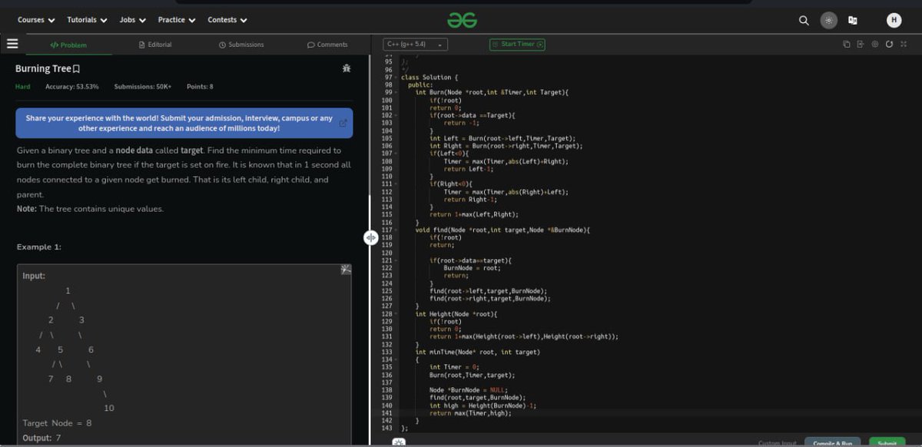This screenshot has width=922, height=447.
Task: Open the GeeksforGeeks home via the logo
Action: [x=461, y=19]
